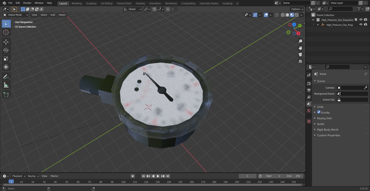The width and height of the screenshot is (370, 191).
Task: Click the End frame 250 field
Action: coord(294,176)
